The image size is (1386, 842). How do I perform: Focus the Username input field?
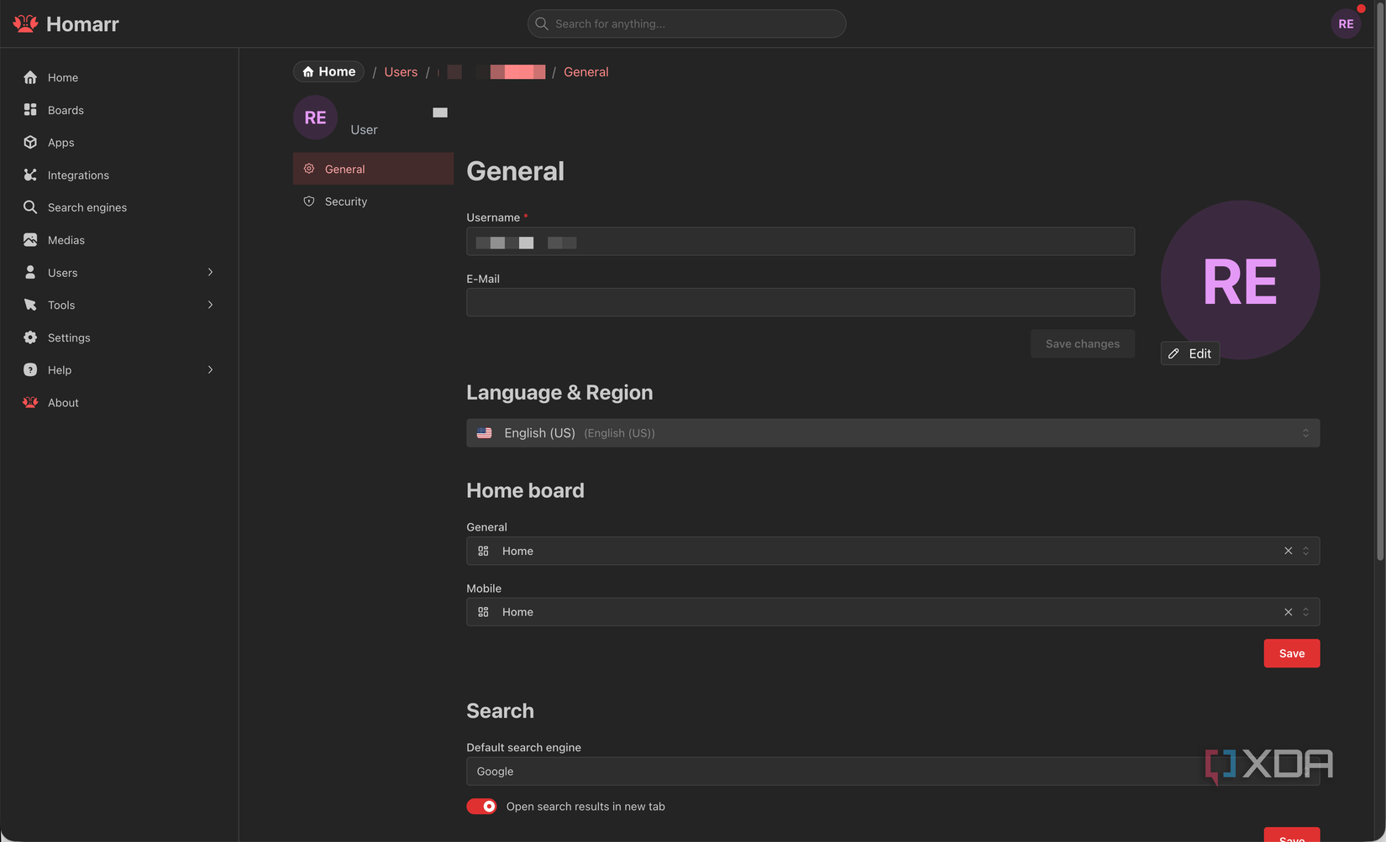coord(801,242)
